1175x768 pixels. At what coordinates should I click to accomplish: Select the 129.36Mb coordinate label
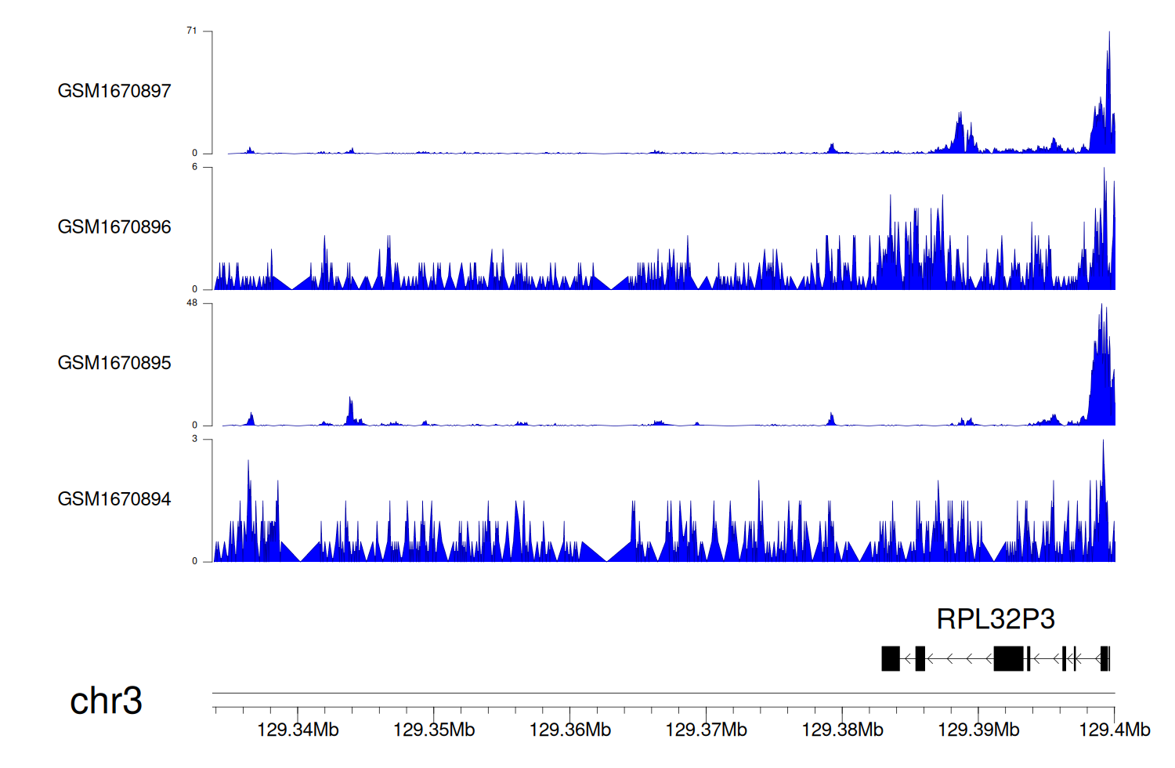[x=570, y=730]
